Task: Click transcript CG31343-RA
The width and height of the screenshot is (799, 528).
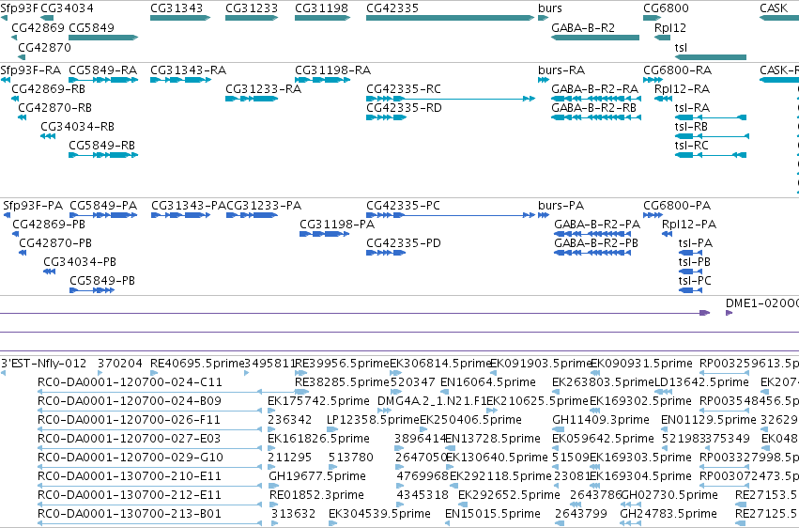Action: pos(180,80)
